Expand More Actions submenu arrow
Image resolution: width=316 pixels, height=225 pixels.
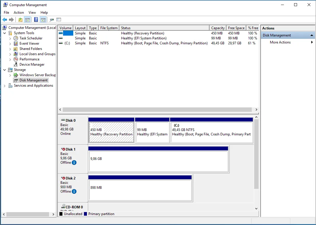click(312, 42)
